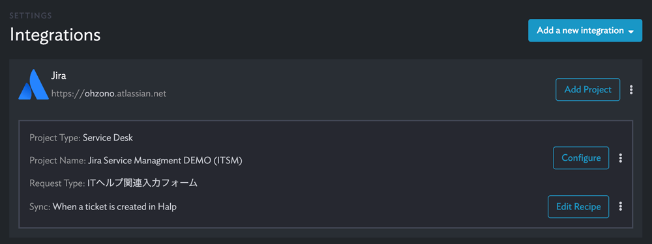Click the Jira Atlassian logo icon
This screenshot has width=652, height=244.
(34, 85)
